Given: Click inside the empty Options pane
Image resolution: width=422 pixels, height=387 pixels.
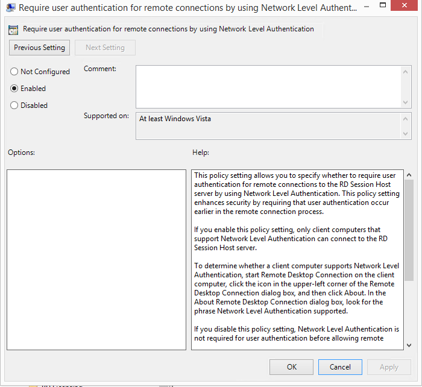Looking at the screenshot, I should click(96, 259).
